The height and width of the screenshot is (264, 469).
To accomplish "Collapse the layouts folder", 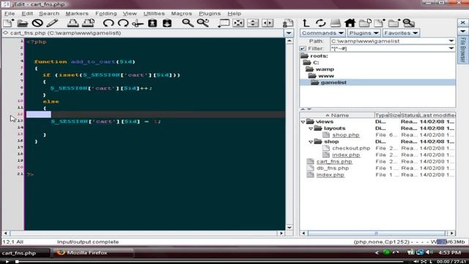I will 311,128.
